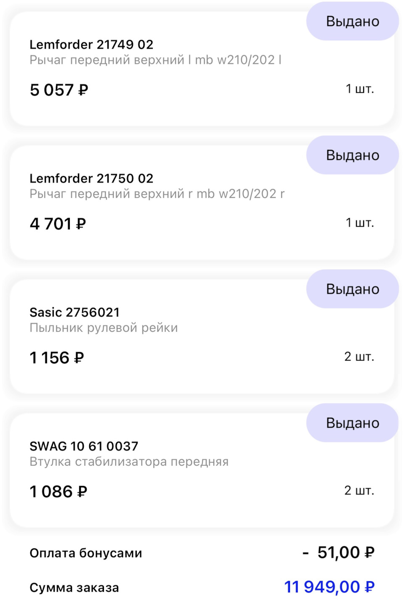This screenshot has width=404, height=612.
Task: Tap 'Выдано' badge on Lemforder 21749 02
Action: (352, 21)
